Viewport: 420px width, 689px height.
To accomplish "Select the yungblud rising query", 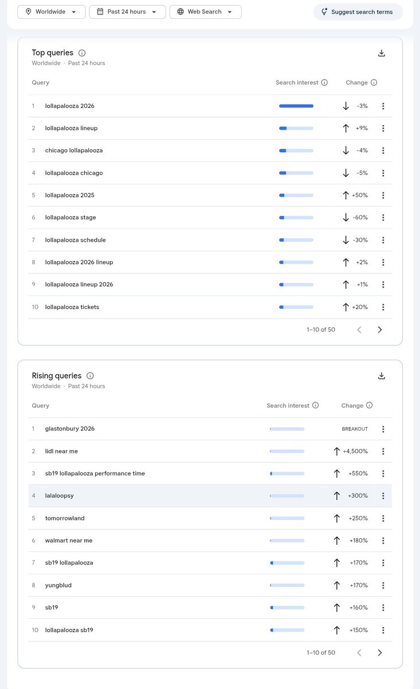I will (58, 585).
